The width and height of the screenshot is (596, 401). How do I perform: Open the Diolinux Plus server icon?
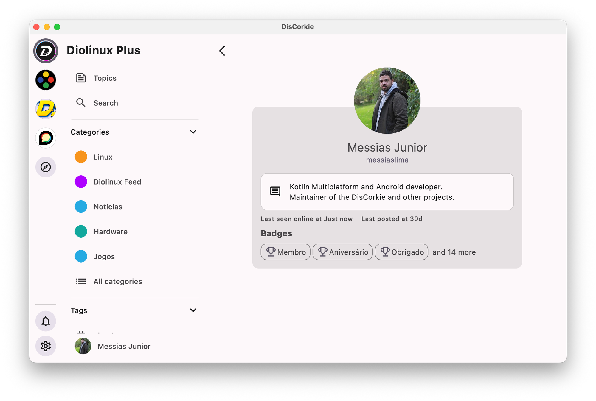point(46,51)
